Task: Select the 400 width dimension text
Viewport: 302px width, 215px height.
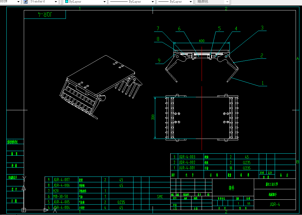Action: [x=202, y=41]
